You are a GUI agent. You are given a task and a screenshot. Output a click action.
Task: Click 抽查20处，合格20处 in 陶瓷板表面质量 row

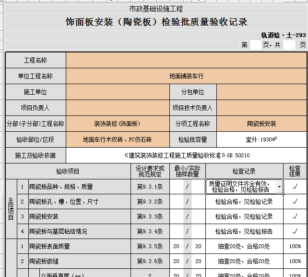(244, 246)
